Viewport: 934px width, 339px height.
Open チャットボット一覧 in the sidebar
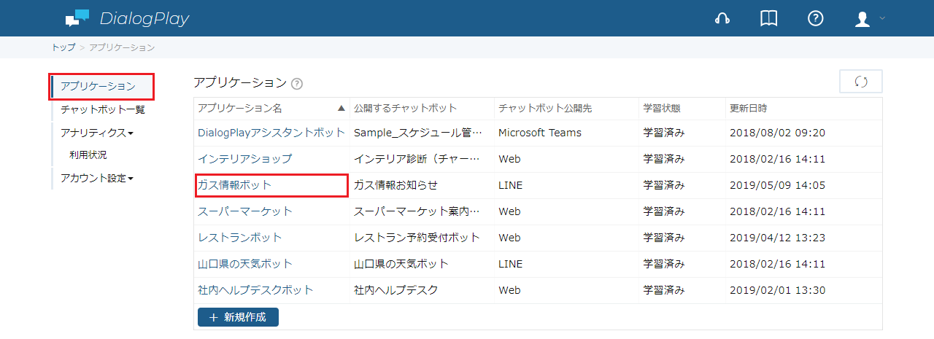tap(103, 109)
